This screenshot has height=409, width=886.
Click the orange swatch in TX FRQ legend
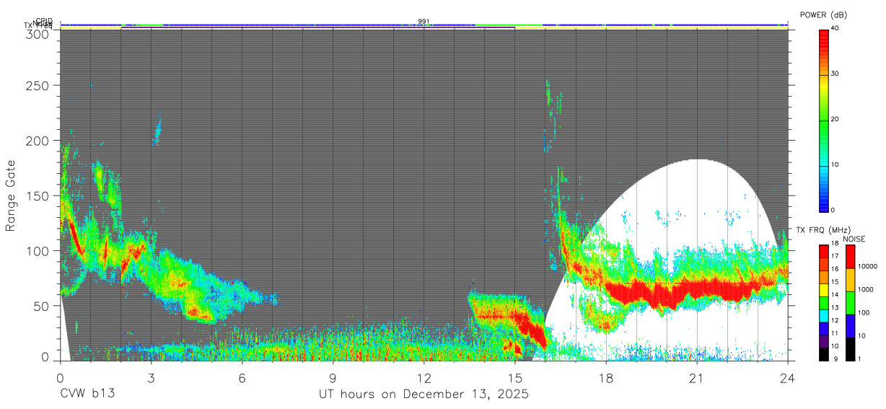823,277
